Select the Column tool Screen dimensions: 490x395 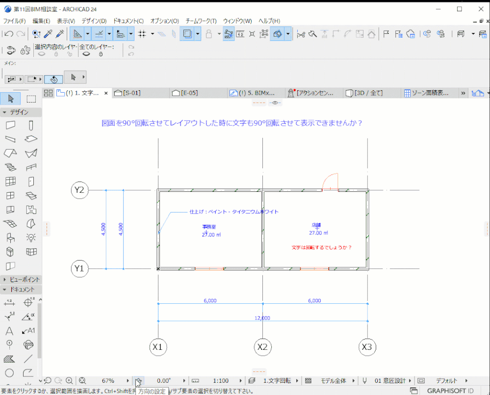30,125
